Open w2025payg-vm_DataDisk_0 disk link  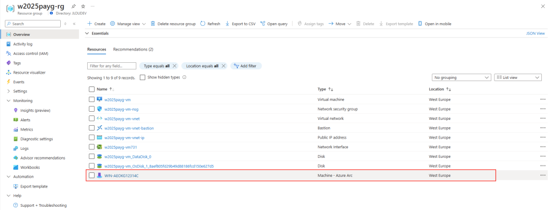point(128,156)
